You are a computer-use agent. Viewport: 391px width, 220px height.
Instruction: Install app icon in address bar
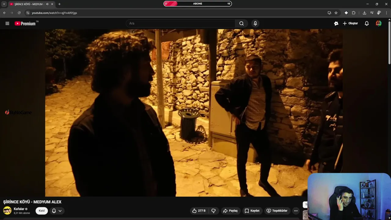click(x=329, y=13)
